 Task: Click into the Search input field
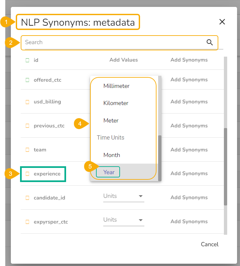pos(112,42)
